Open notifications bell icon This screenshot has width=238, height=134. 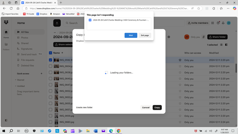point(223,23)
